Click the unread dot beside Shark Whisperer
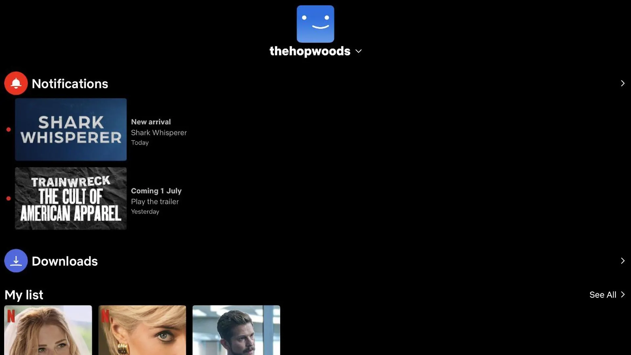 click(x=9, y=130)
